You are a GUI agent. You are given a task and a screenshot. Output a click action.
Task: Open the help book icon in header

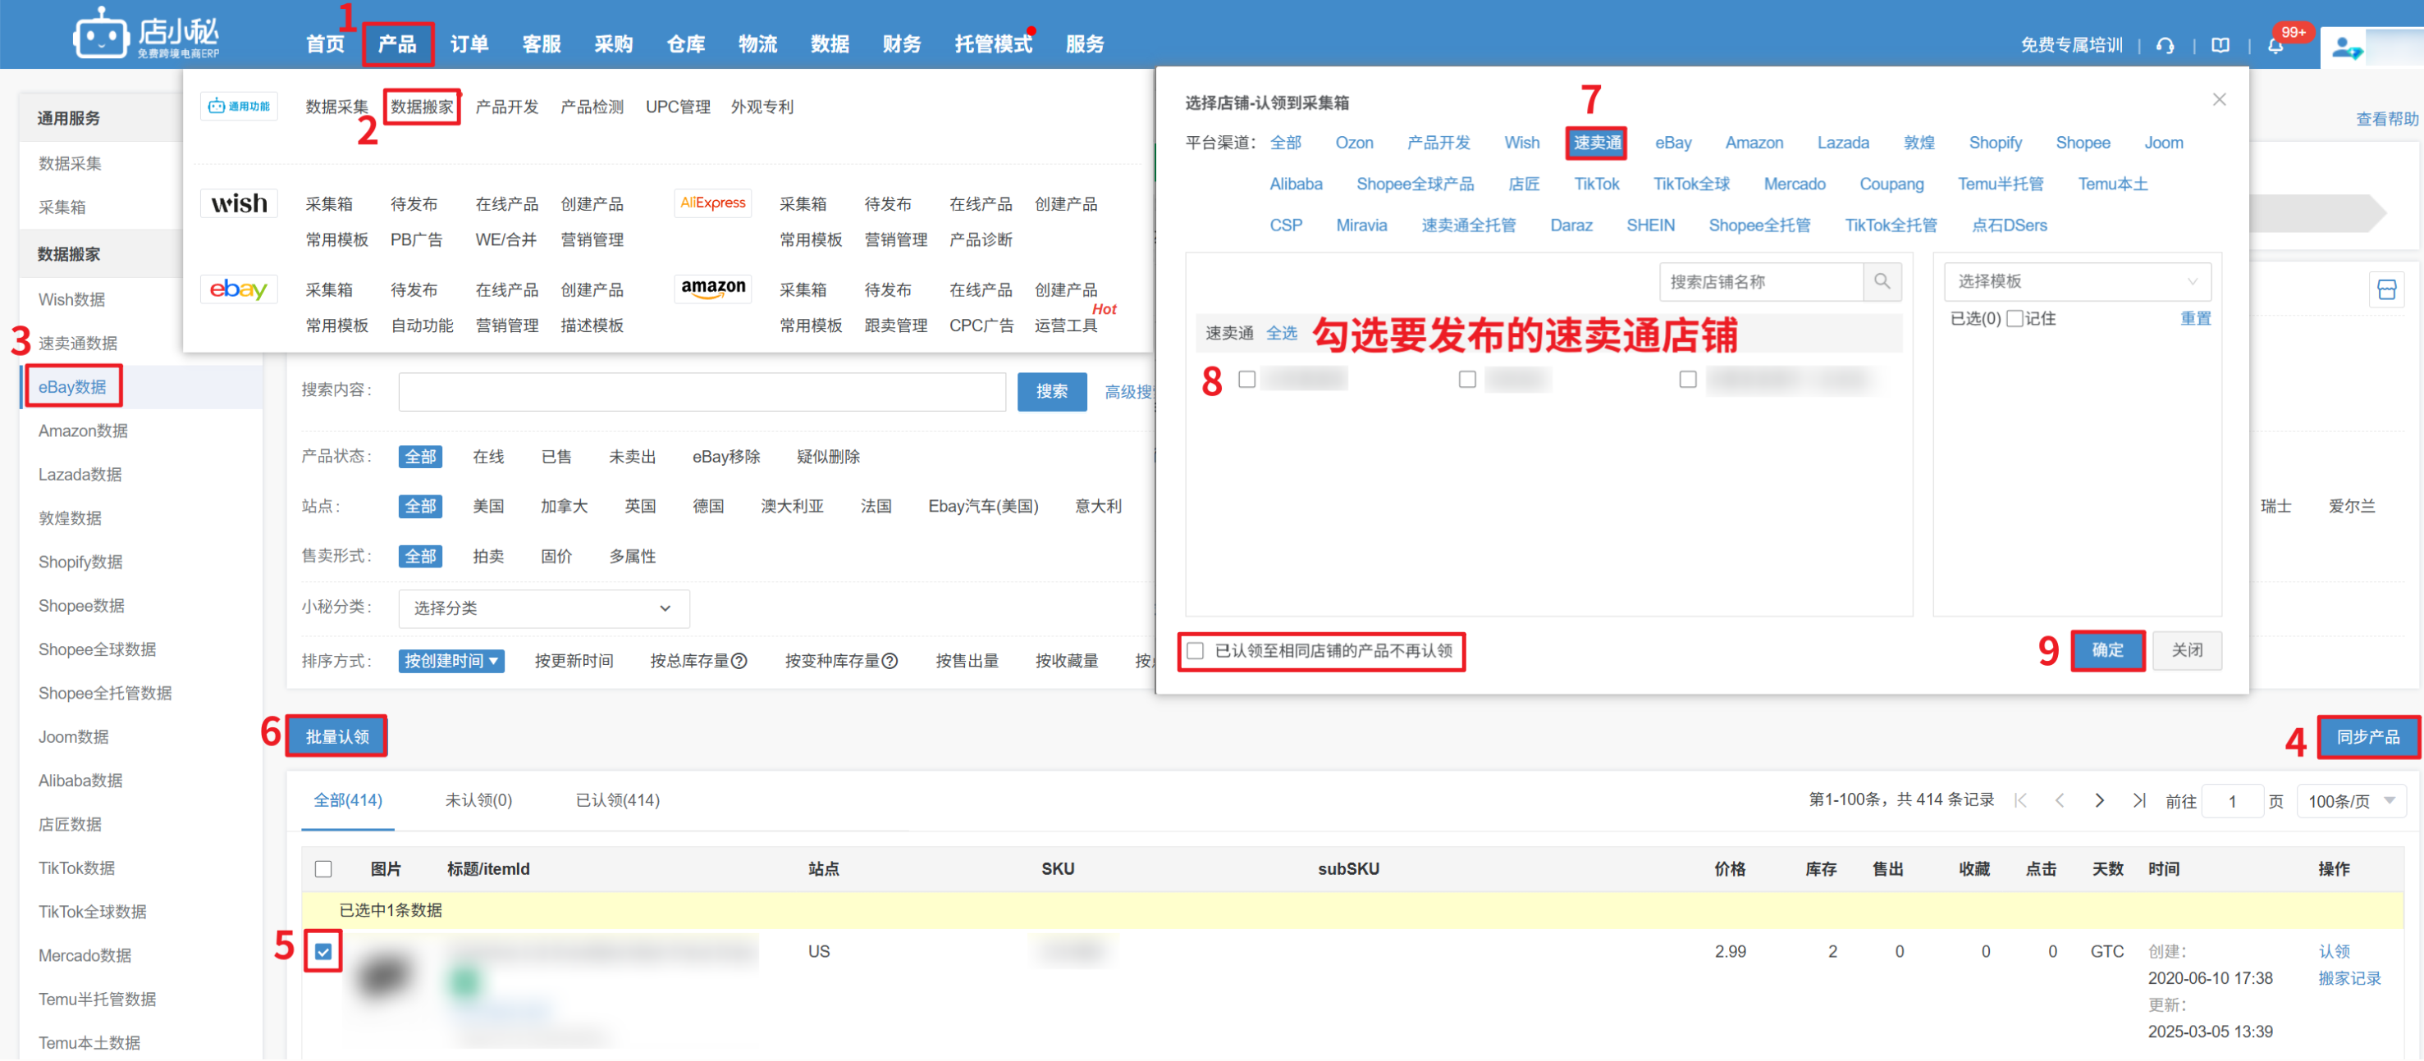[x=2220, y=45]
